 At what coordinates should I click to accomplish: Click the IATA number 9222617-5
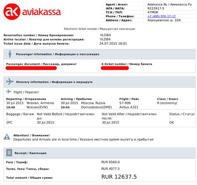(156, 8)
